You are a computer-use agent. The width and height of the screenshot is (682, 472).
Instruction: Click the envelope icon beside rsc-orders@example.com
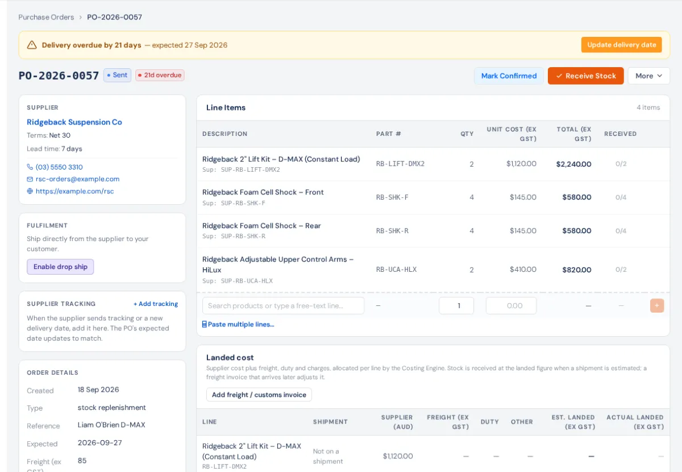pyautogui.click(x=30, y=179)
